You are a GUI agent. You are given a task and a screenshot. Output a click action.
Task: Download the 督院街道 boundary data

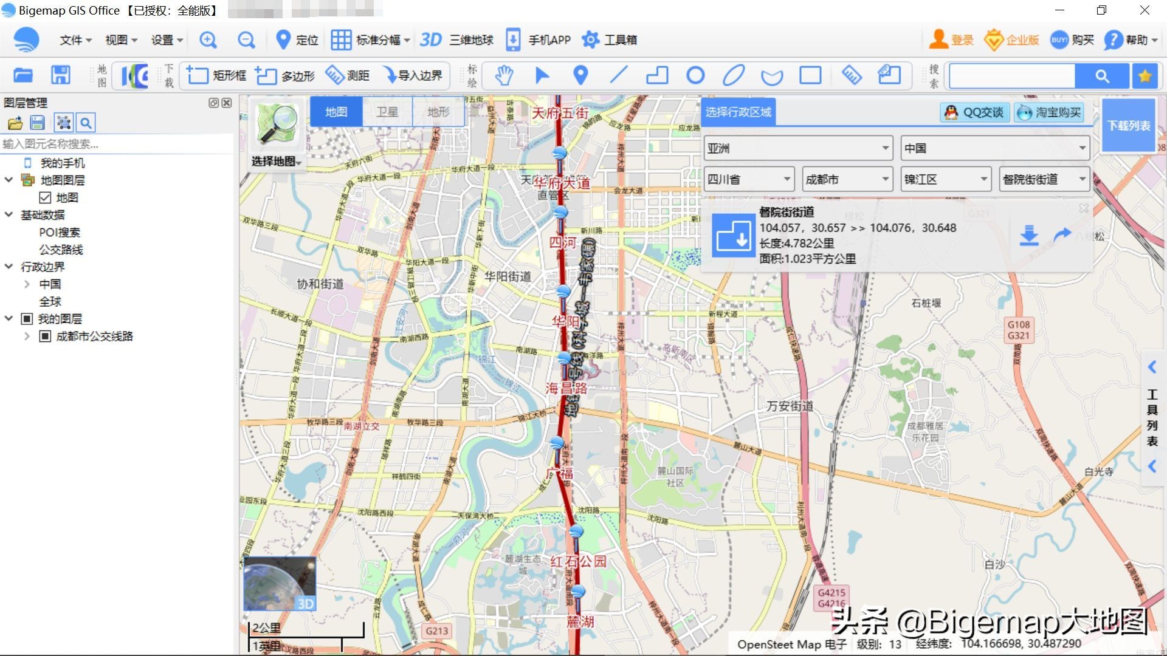click(1029, 236)
